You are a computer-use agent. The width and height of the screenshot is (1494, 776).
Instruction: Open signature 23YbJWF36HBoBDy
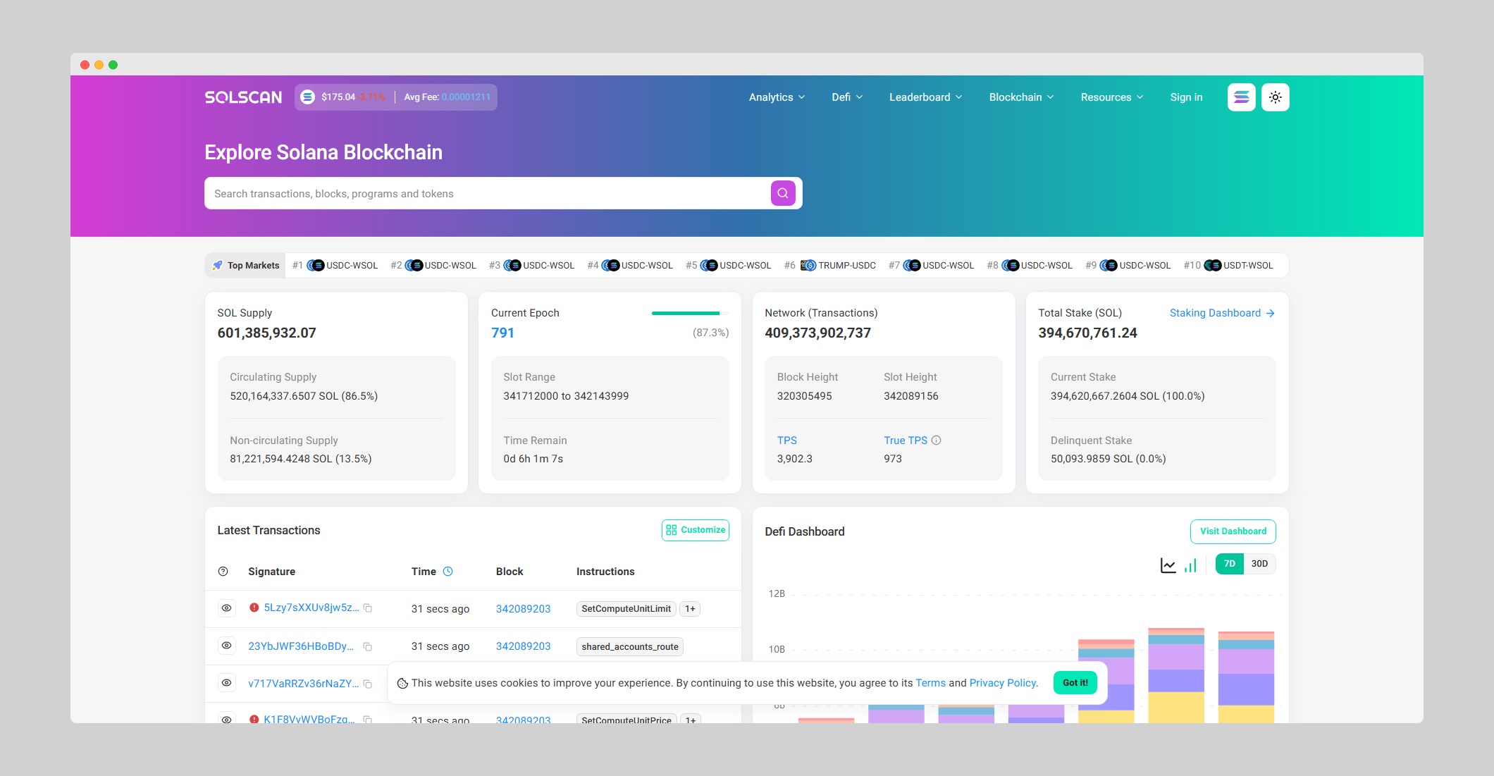click(x=301, y=646)
